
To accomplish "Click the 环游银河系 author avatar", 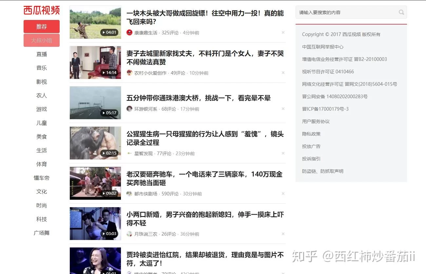I will point(129,109).
